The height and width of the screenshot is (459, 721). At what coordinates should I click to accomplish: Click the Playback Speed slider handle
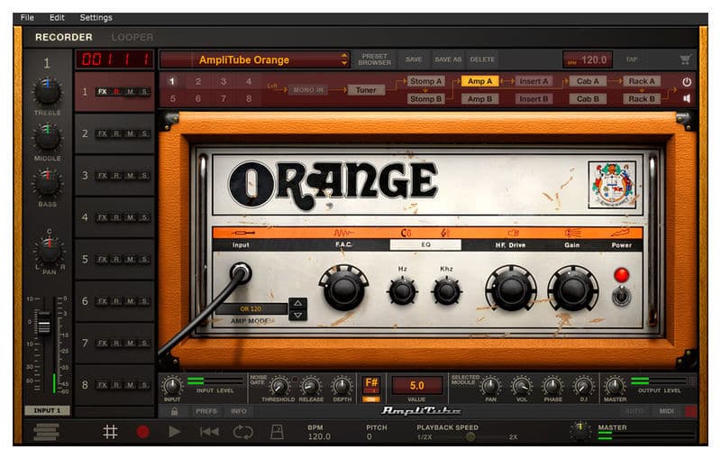point(470,437)
